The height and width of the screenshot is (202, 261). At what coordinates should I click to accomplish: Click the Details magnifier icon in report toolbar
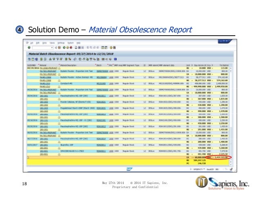coord(29,59)
